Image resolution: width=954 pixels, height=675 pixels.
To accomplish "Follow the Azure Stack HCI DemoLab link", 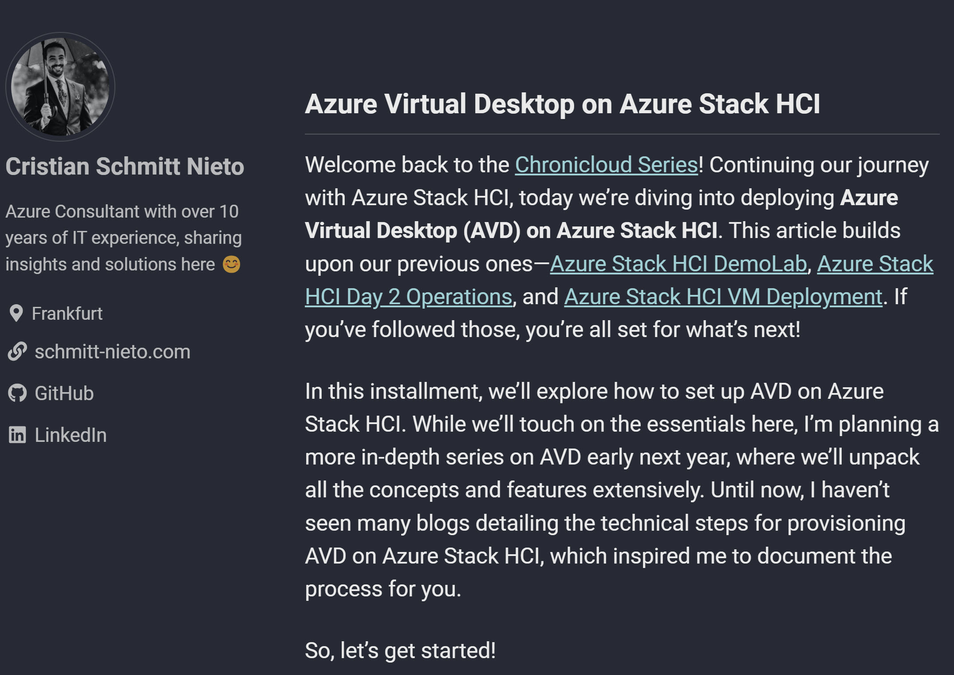I will [678, 264].
